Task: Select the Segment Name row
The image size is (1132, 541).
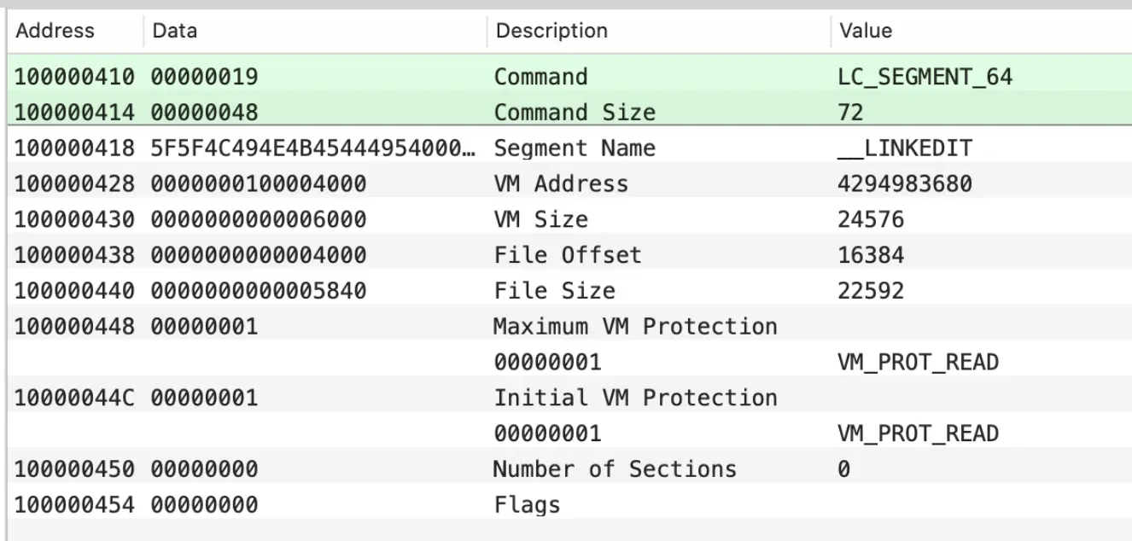Action: (x=575, y=148)
